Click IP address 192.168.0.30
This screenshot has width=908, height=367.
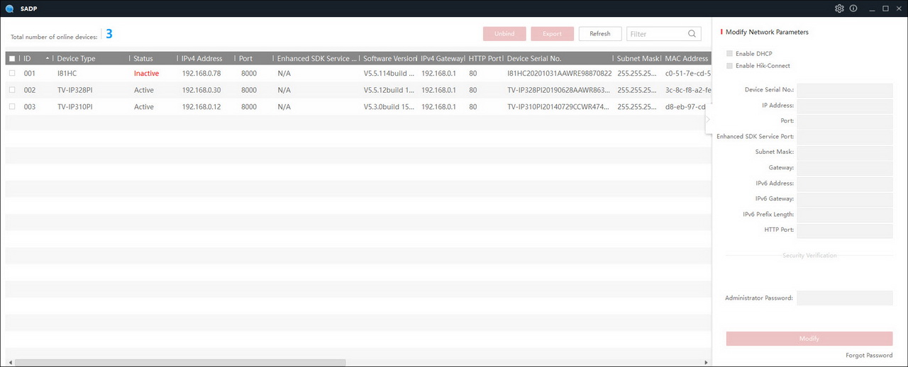201,90
